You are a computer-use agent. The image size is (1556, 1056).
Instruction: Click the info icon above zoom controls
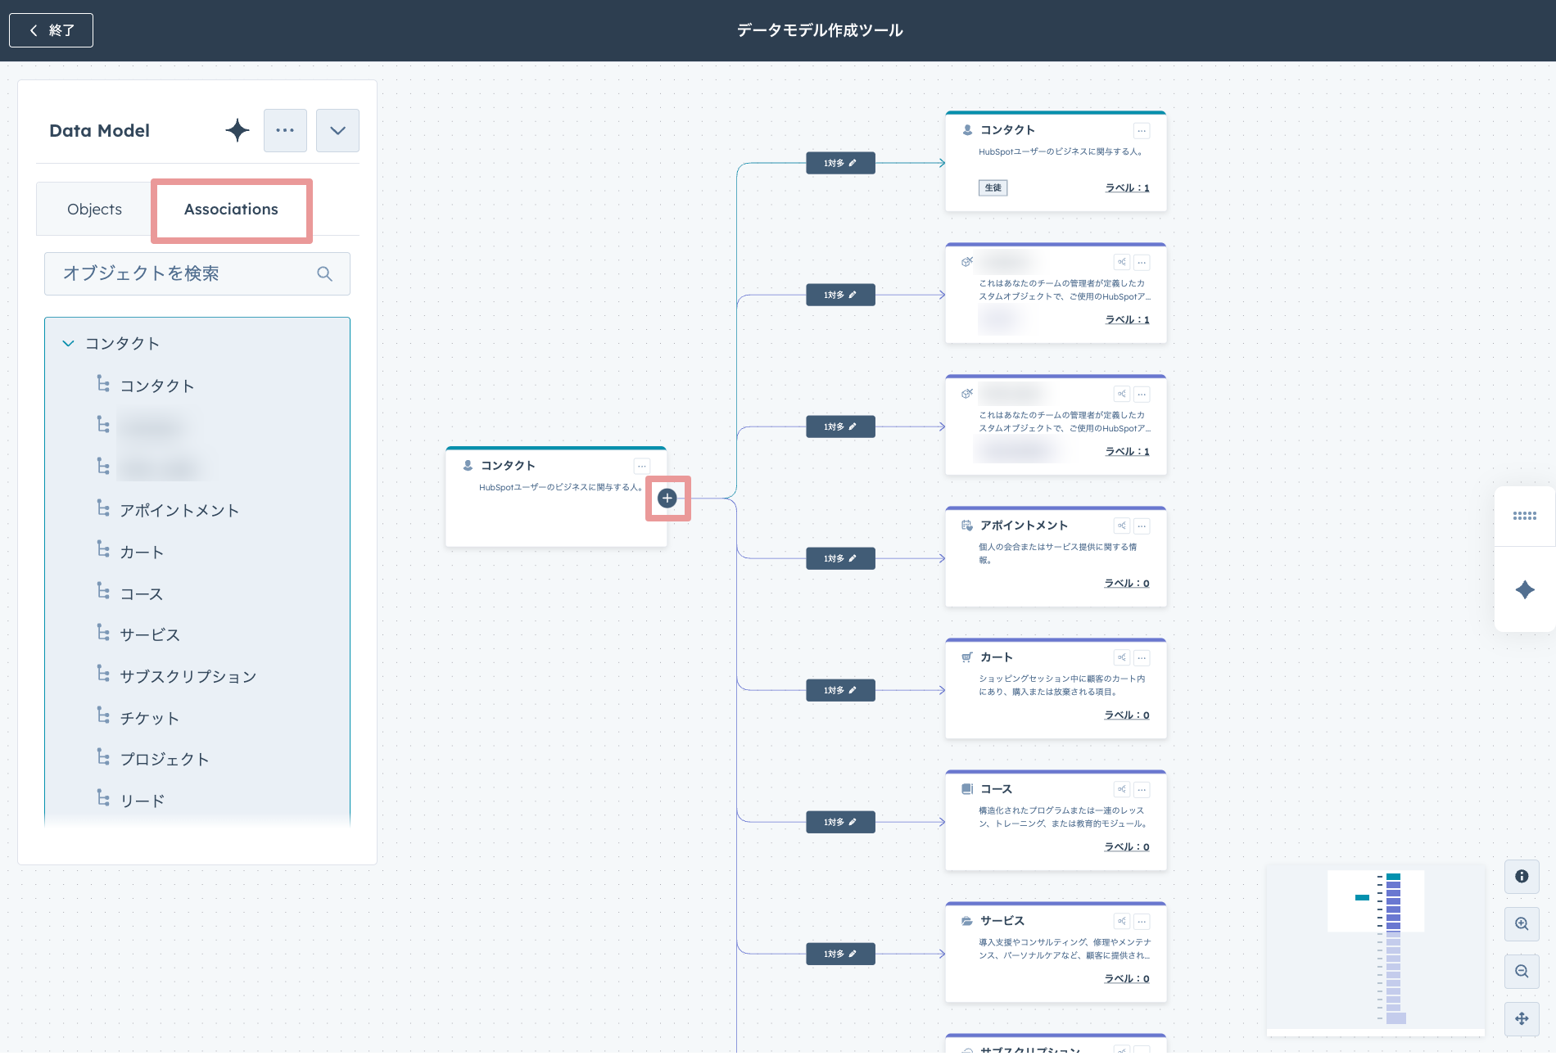1522,877
